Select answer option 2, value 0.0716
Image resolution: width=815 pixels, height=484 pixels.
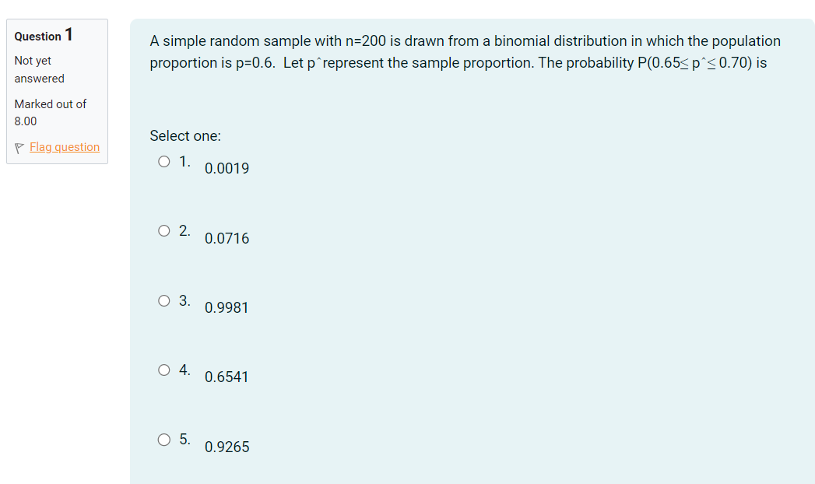click(163, 230)
